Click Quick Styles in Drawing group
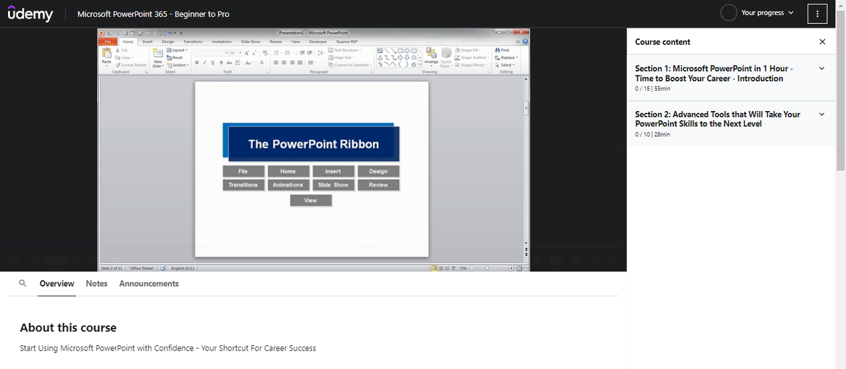The height and width of the screenshot is (369, 846). [x=446, y=57]
